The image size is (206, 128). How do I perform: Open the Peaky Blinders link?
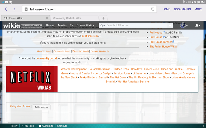click(x=88, y=77)
